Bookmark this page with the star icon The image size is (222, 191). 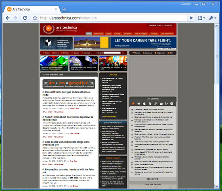coord(35,18)
